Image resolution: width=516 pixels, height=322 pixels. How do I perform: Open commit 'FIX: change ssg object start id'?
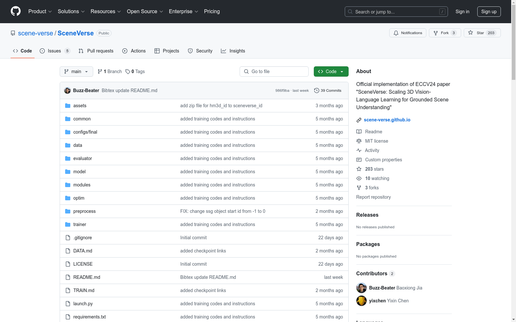[x=223, y=211]
